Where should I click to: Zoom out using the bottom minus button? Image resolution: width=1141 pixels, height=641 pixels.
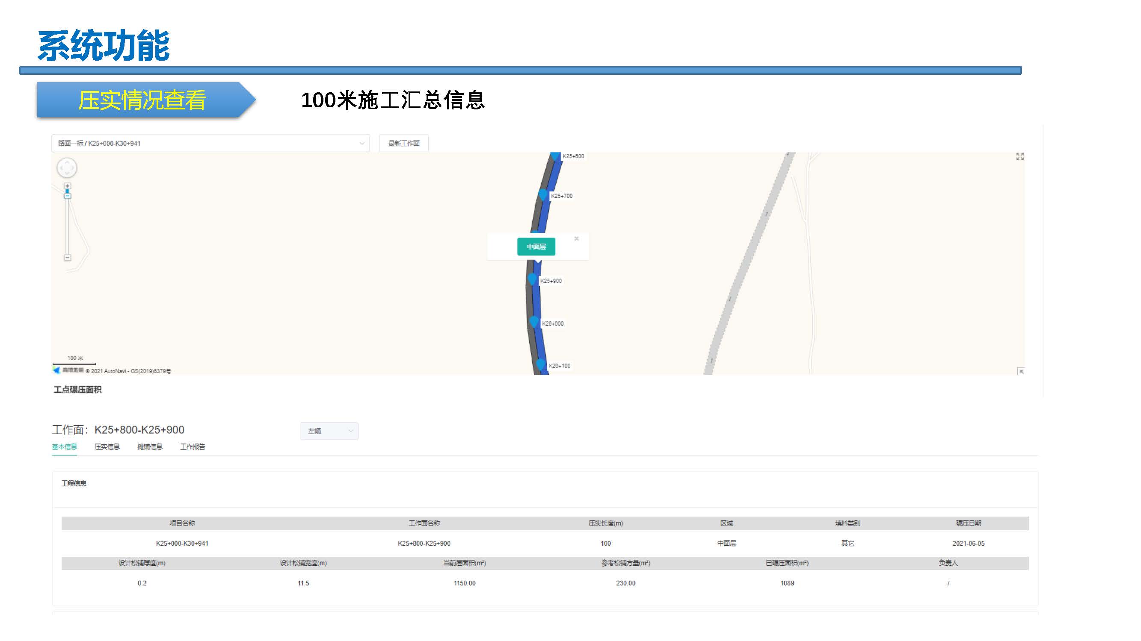pos(67,257)
